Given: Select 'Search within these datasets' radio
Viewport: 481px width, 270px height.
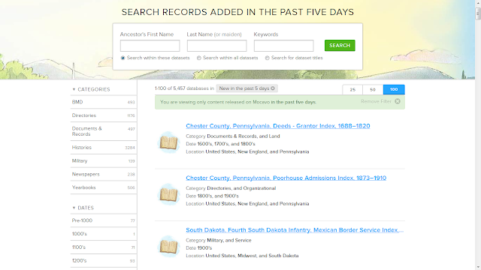Looking at the screenshot, I should (123, 58).
